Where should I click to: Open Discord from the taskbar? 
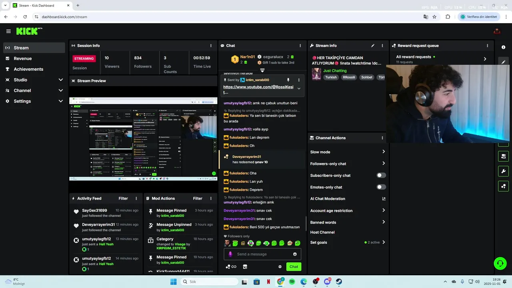coord(327,282)
